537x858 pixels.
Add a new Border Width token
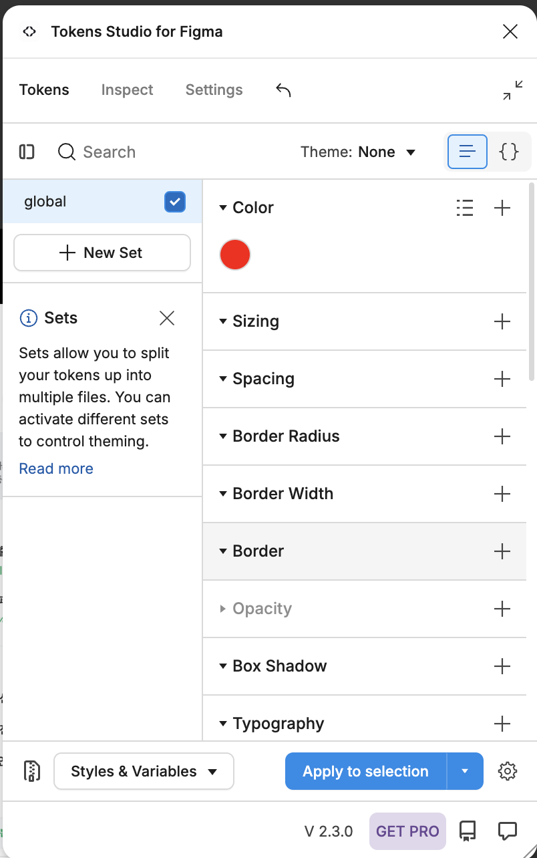click(x=502, y=494)
